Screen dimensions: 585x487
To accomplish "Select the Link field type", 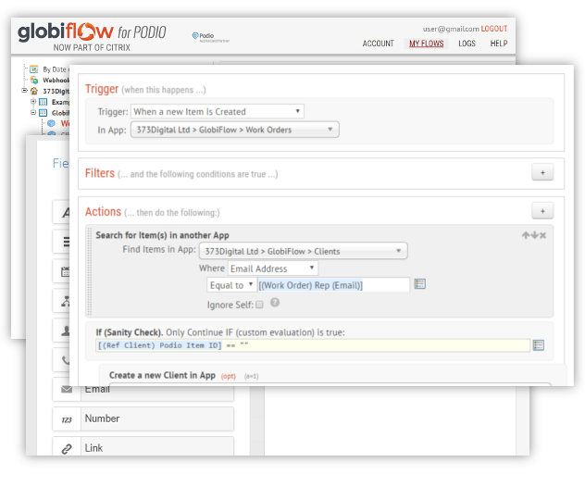I will (143, 446).
